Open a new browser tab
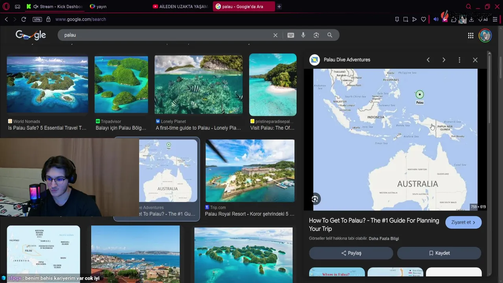The height and width of the screenshot is (283, 503). point(279,6)
